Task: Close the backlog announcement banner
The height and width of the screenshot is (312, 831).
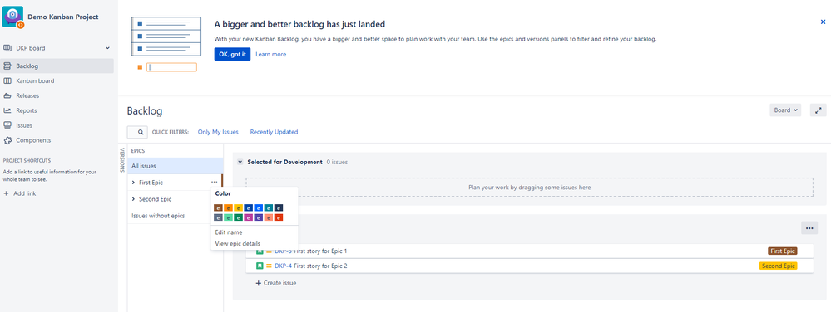Action: point(823,22)
